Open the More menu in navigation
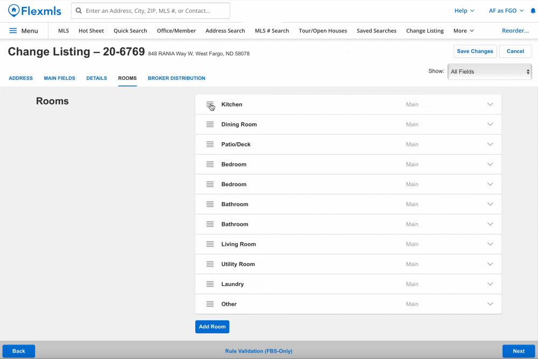 pos(463,31)
